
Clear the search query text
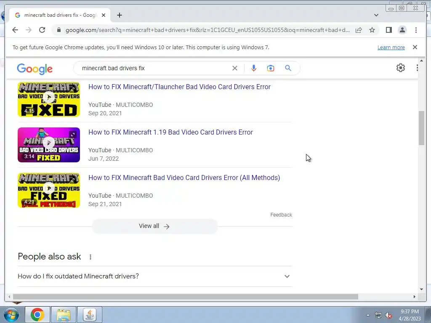point(235,68)
